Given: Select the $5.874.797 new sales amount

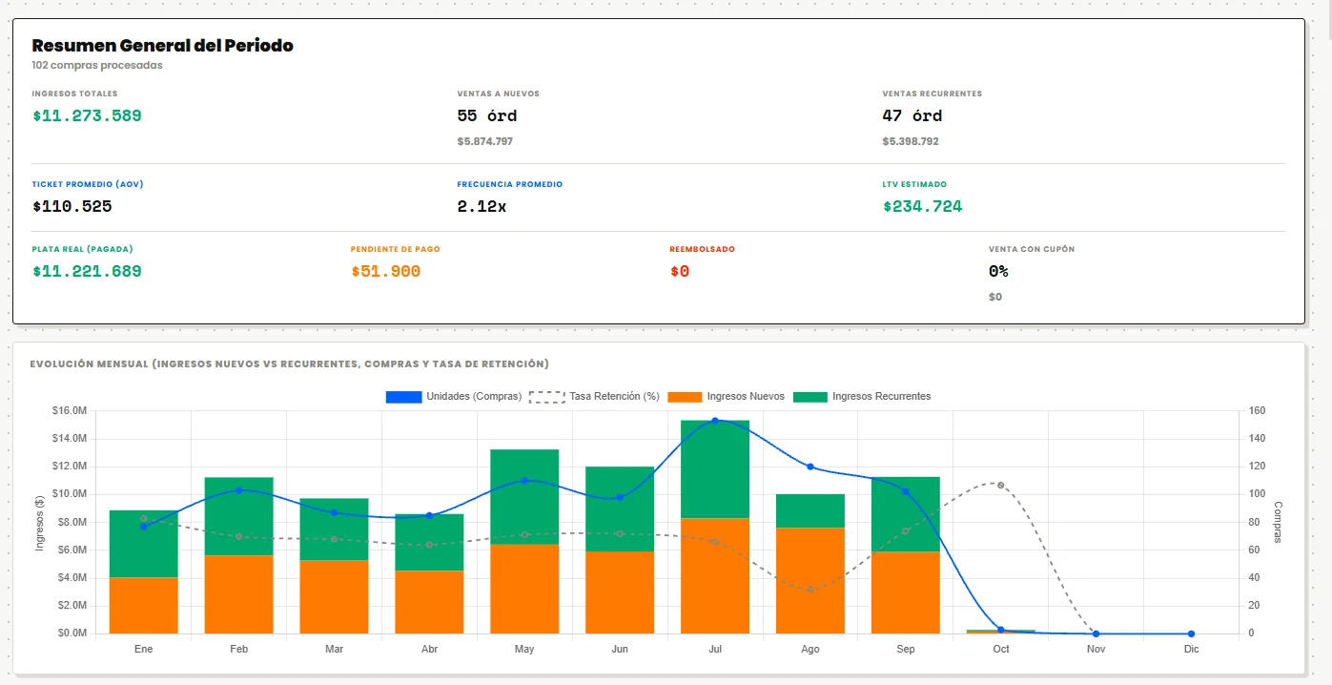Looking at the screenshot, I should click(485, 141).
